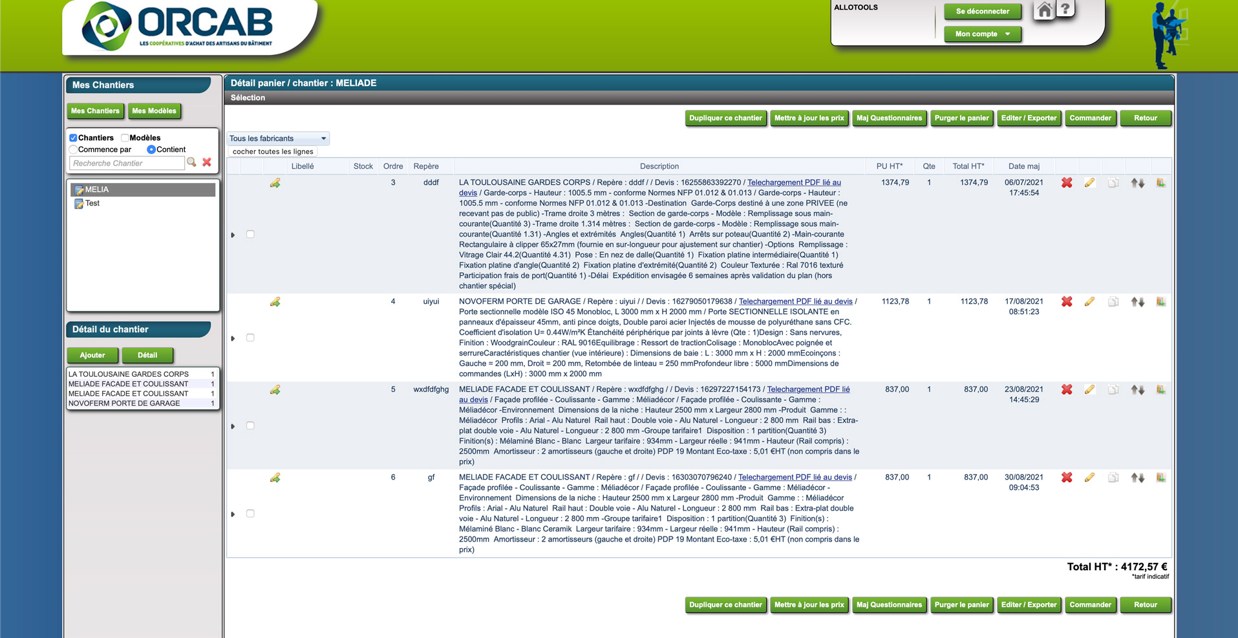This screenshot has height=638, width=1238.
Task: Click the duplicate icon on dddf row
Action: (x=1113, y=183)
